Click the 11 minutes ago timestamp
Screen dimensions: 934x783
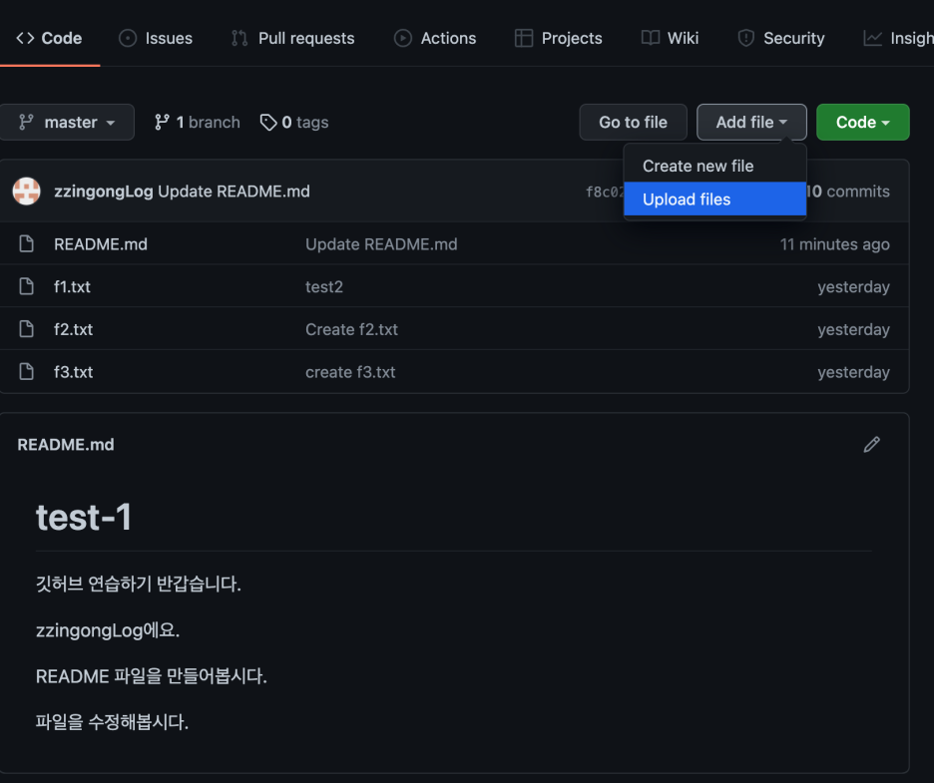pos(835,244)
